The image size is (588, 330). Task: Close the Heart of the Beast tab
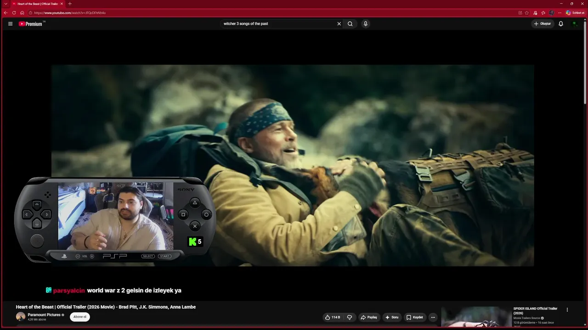tap(62, 4)
